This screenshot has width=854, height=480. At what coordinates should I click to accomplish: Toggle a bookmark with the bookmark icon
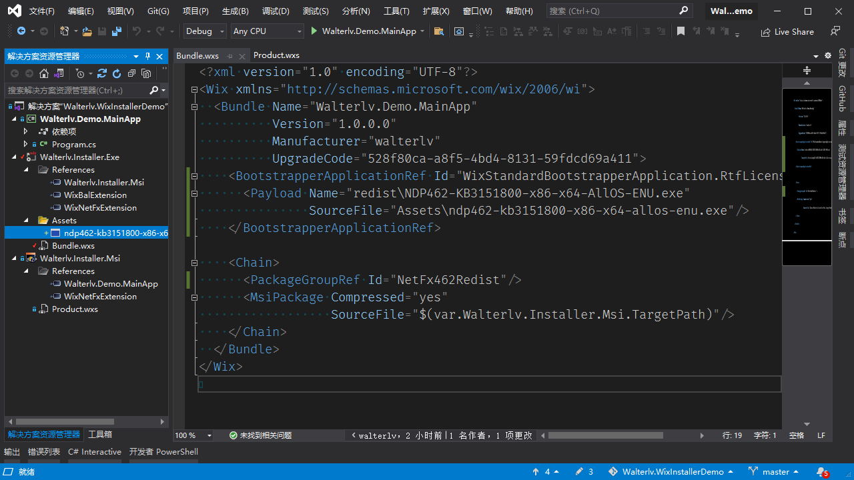click(x=681, y=31)
